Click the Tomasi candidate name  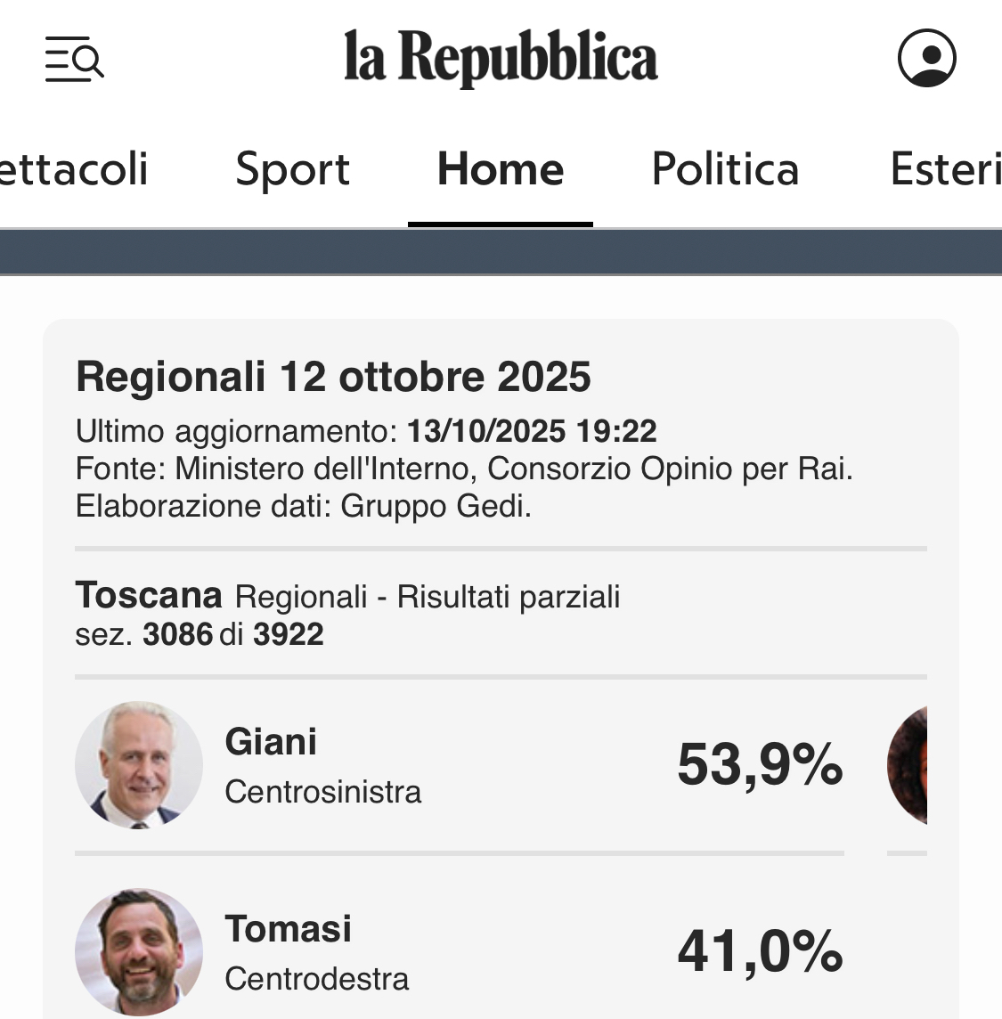tap(288, 929)
